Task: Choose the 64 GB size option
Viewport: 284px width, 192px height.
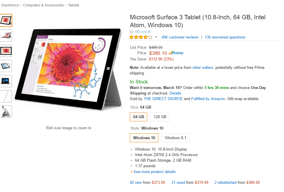Action: [139, 117]
